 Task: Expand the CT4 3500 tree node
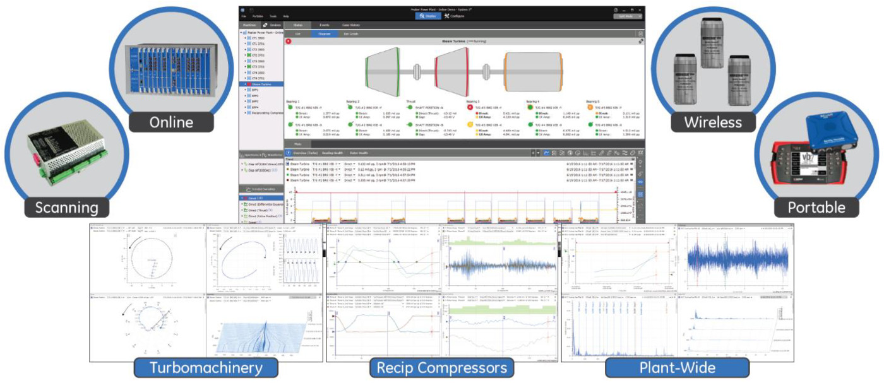click(245, 73)
